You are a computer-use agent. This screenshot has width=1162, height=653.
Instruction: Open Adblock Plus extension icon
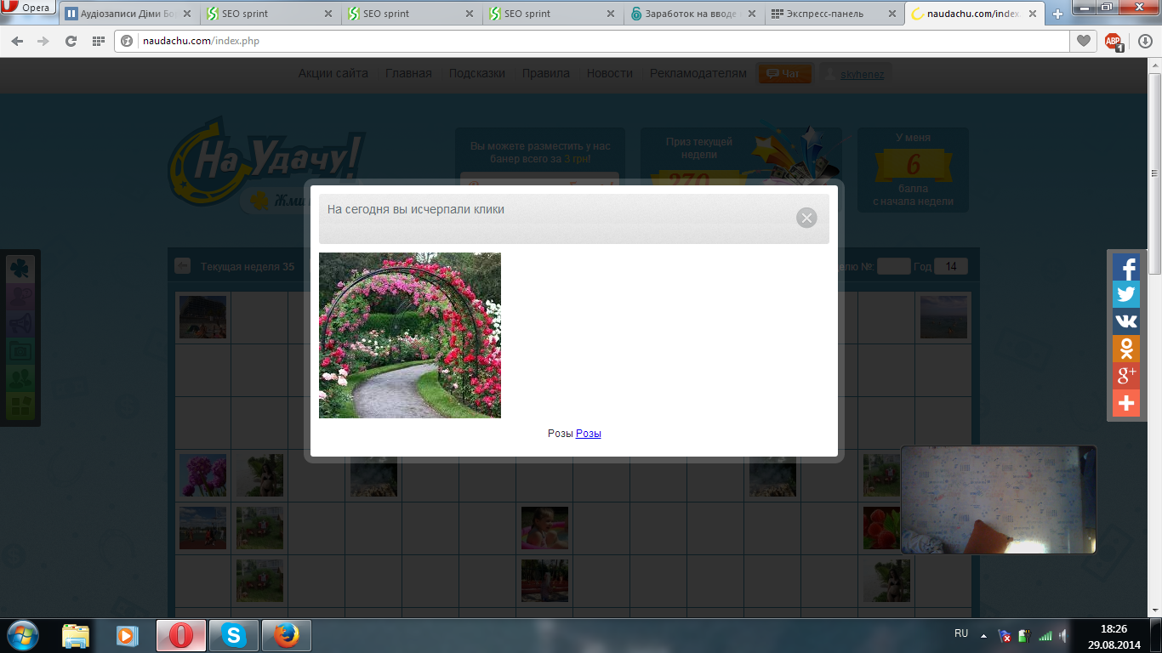1114,41
